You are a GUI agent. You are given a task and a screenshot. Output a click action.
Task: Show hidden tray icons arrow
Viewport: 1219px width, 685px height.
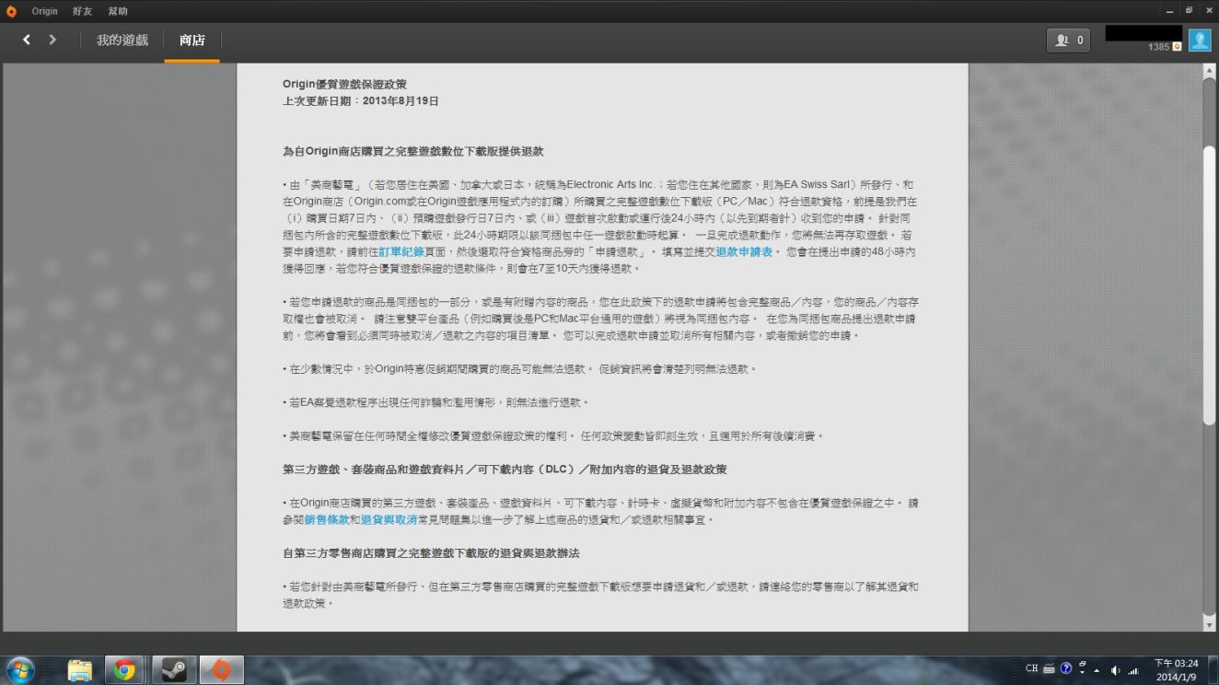(x=1097, y=669)
